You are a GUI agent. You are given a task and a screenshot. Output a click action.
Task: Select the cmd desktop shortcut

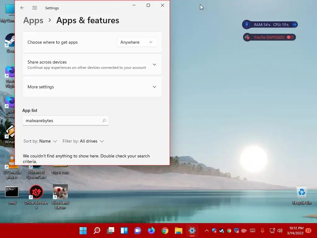(12, 195)
